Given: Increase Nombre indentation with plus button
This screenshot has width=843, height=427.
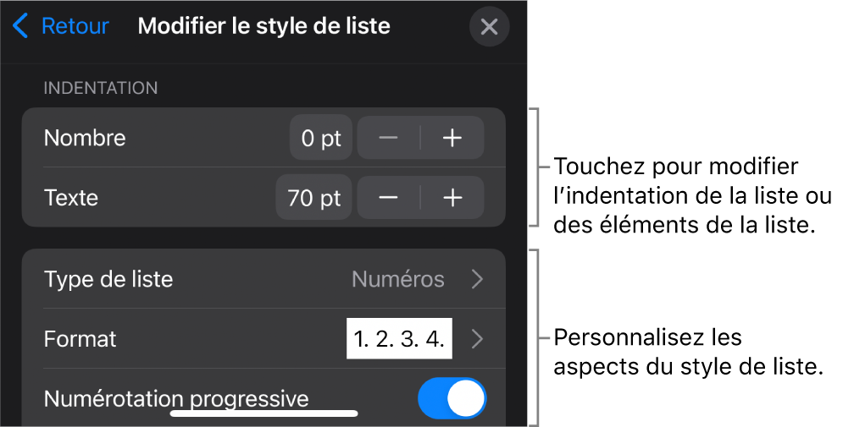Looking at the screenshot, I should point(452,139).
